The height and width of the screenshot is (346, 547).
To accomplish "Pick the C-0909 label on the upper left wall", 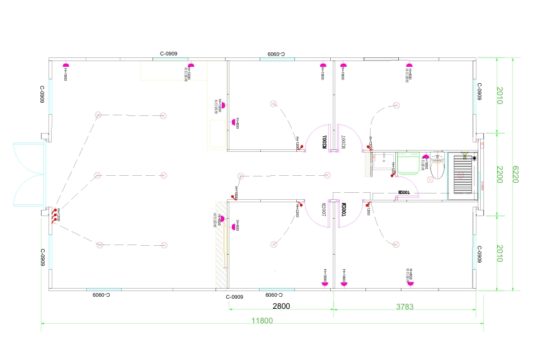I will click(42, 94).
